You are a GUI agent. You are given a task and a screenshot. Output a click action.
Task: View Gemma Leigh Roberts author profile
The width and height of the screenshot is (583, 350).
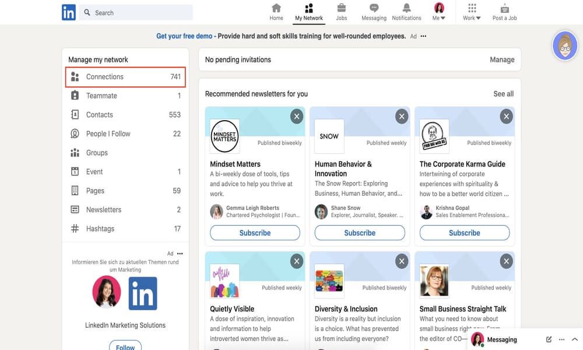tap(255, 211)
